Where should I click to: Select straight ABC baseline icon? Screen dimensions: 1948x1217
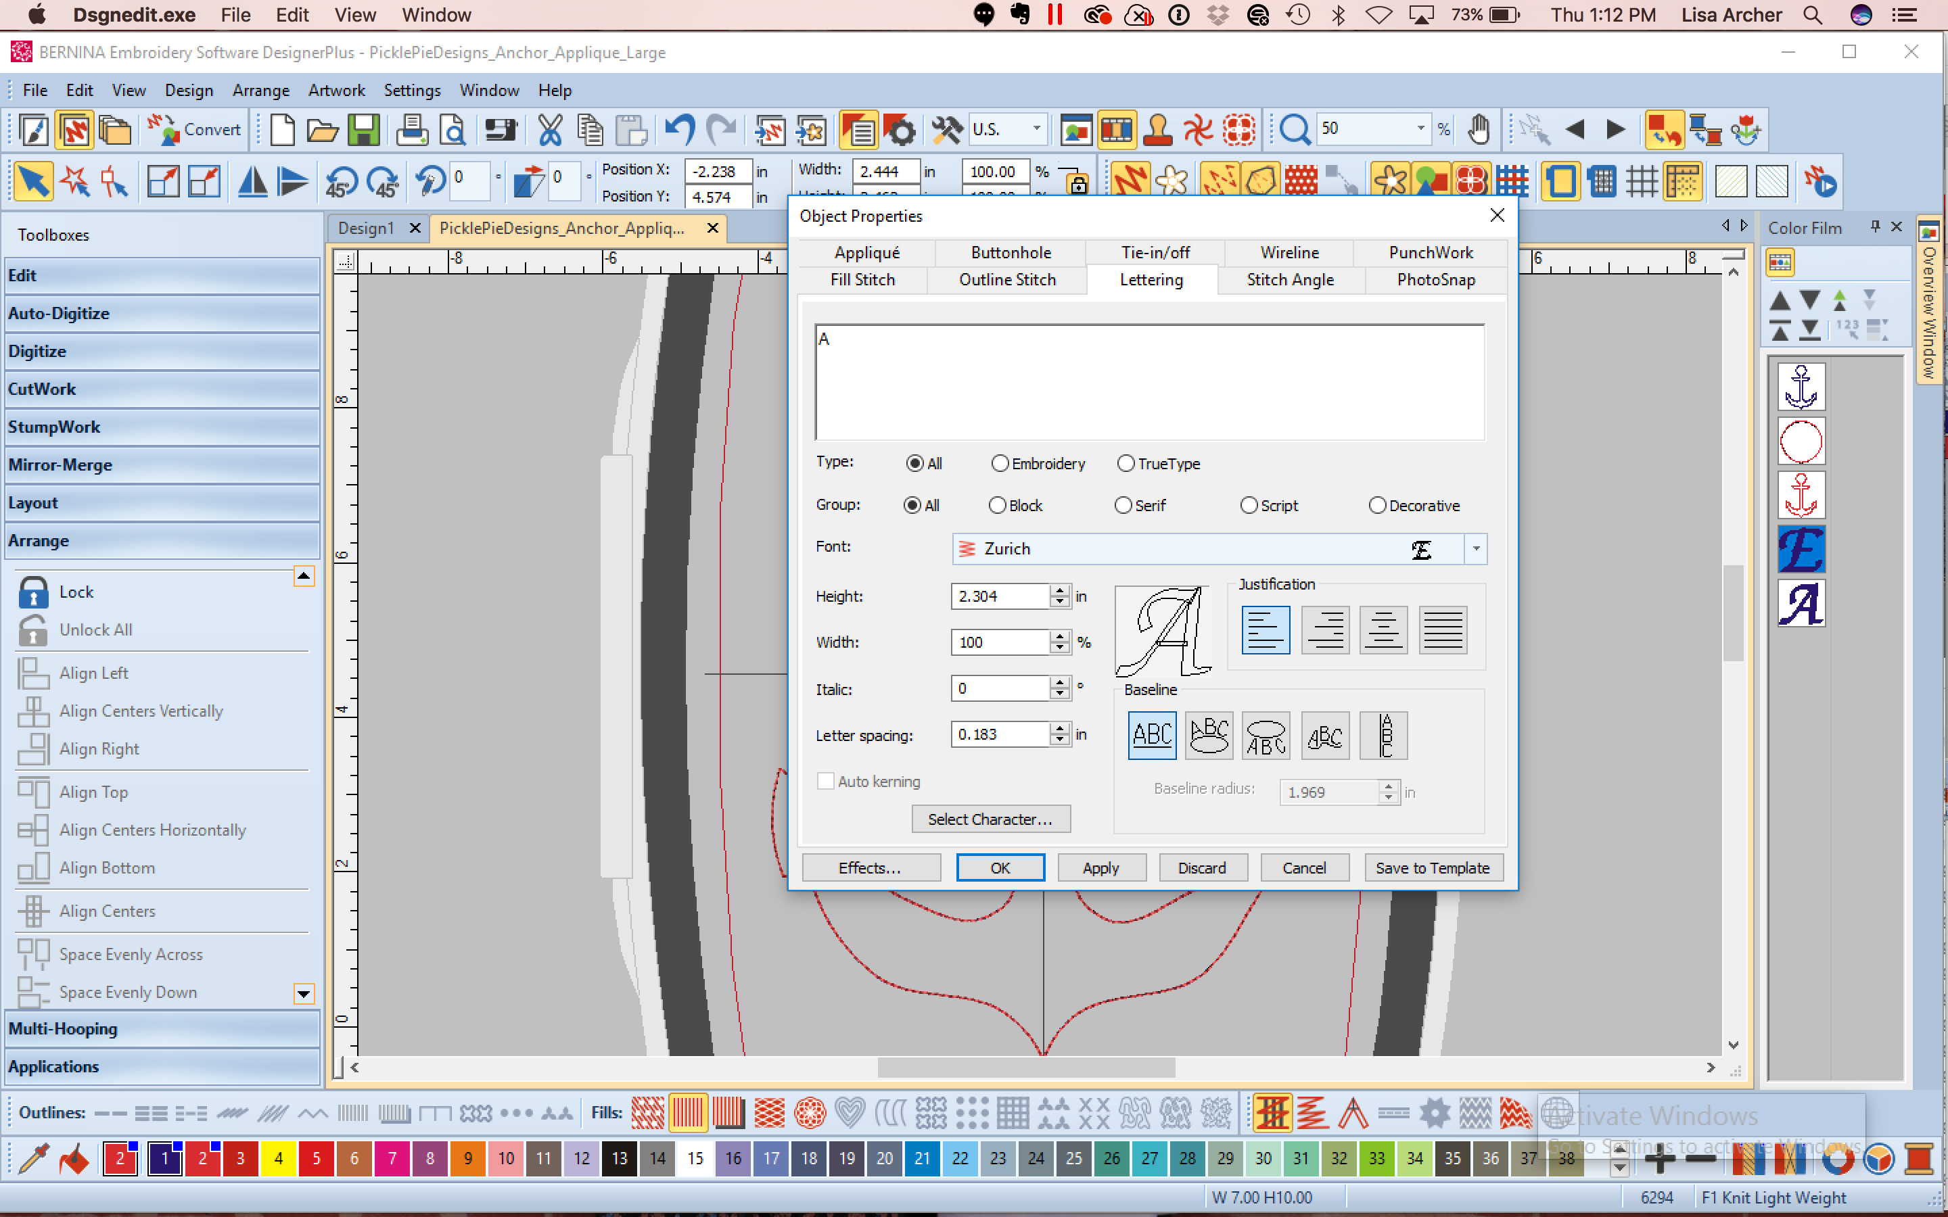point(1152,735)
